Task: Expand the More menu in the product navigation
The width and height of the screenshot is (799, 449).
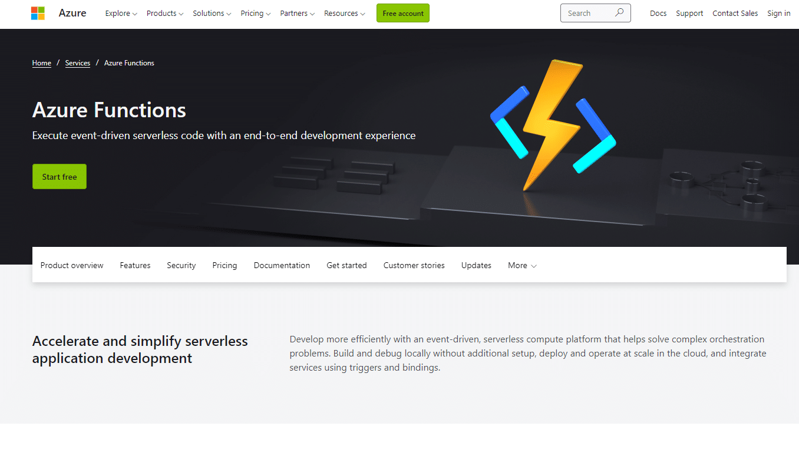Action: 521,265
